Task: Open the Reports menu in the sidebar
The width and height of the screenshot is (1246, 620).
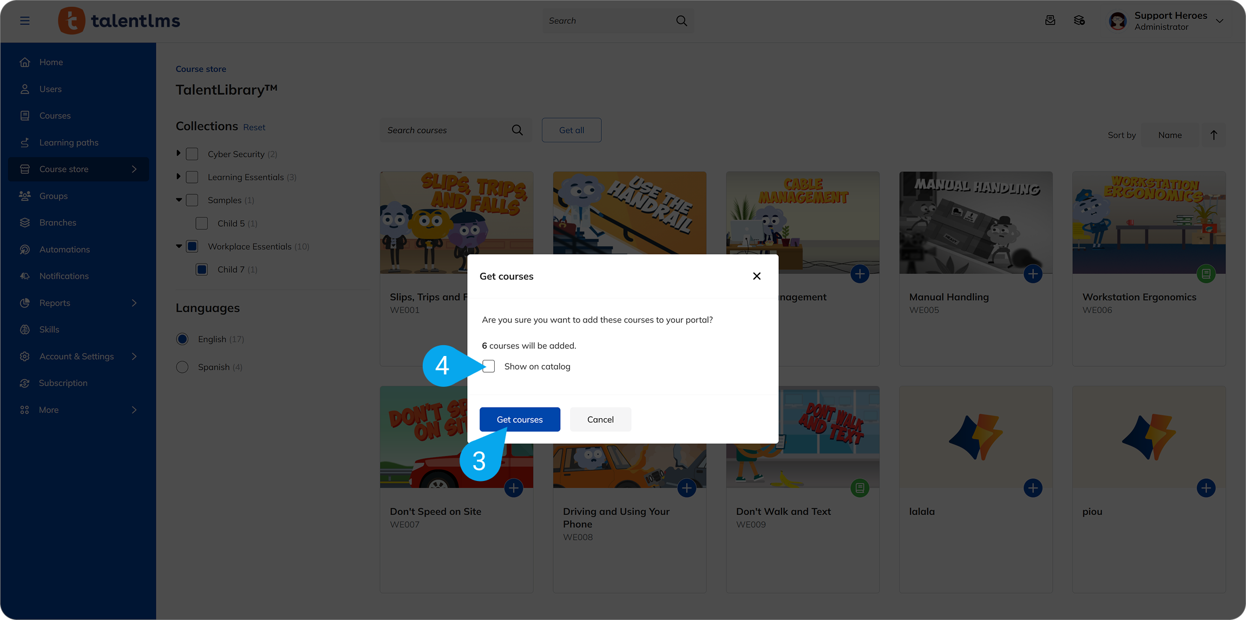Action: point(54,303)
